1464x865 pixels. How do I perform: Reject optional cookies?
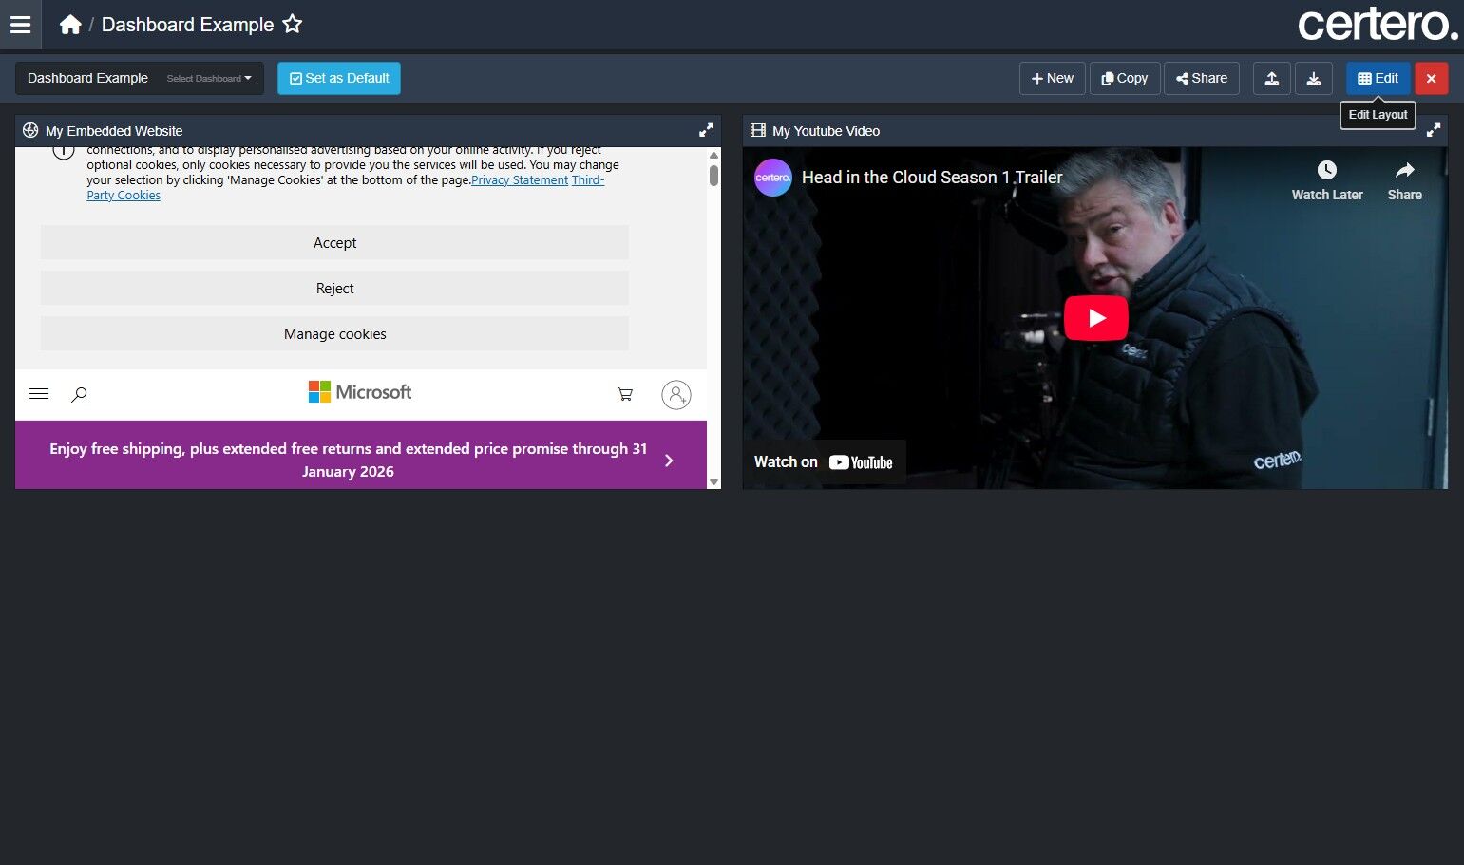point(334,289)
